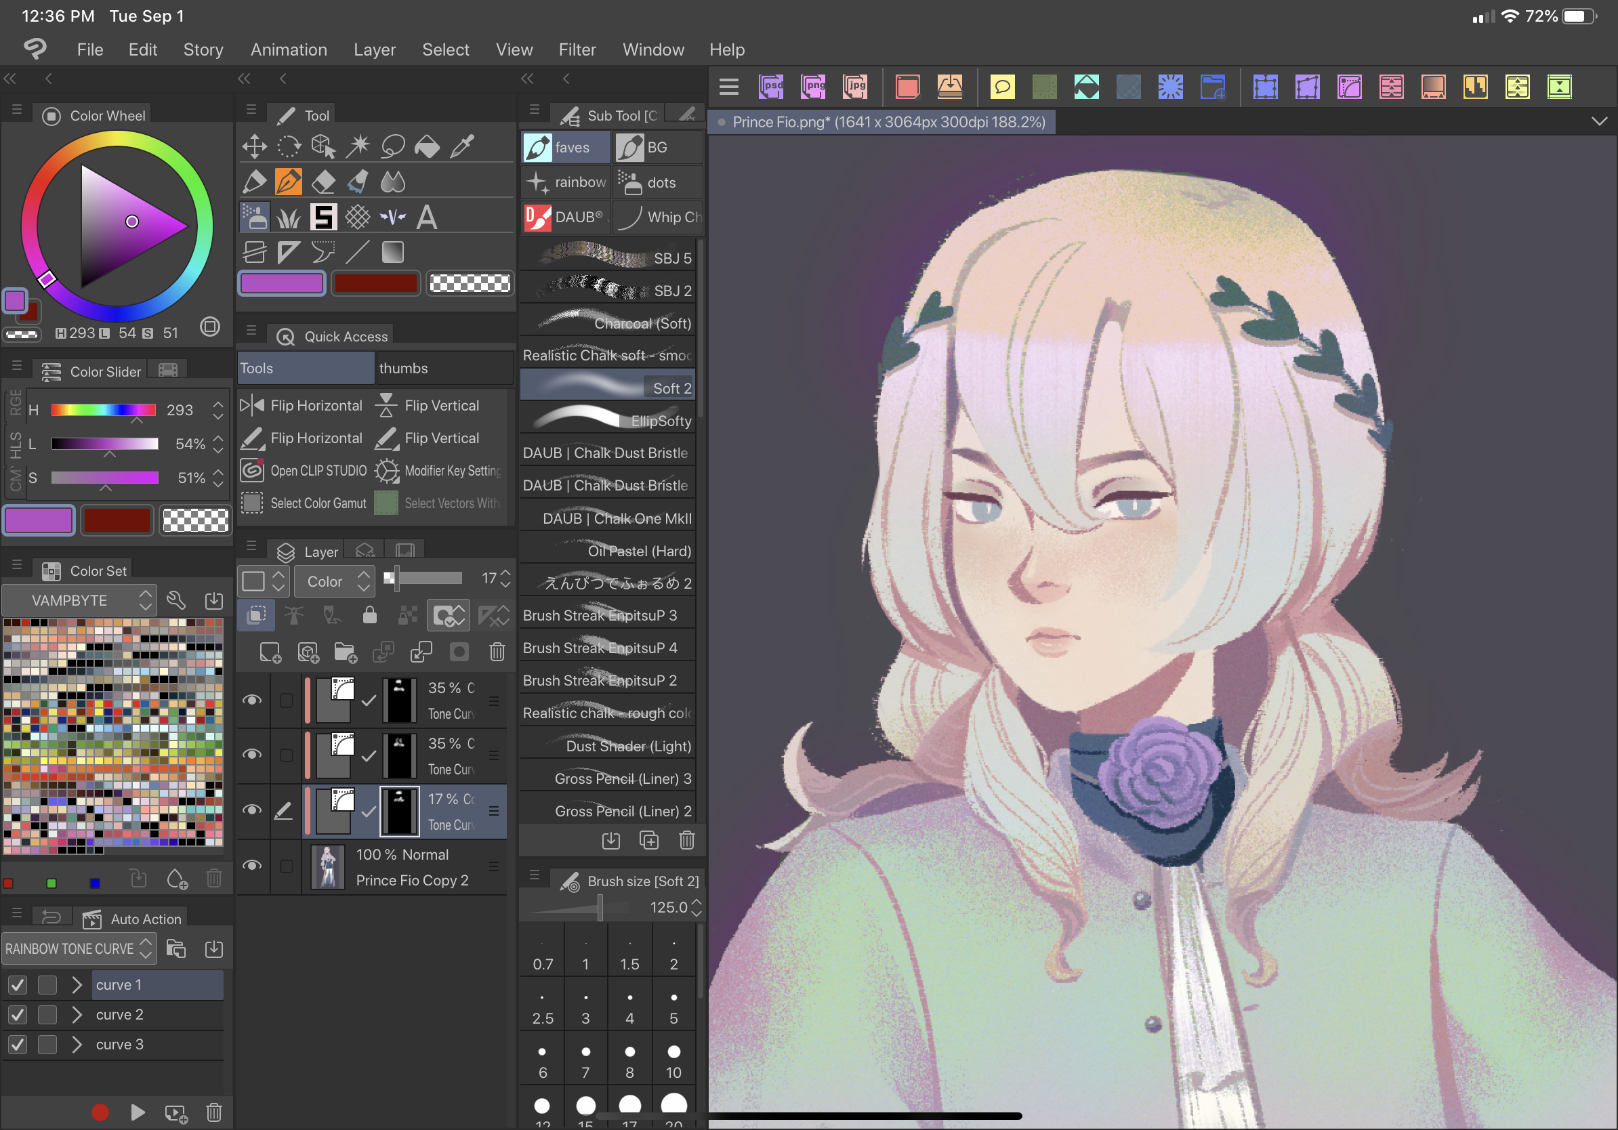Select the Eyedropper tool
The width and height of the screenshot is (1618, 1130).
click(462, 146)
